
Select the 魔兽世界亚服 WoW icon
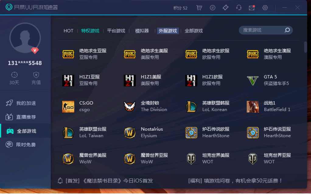point(130,159)
